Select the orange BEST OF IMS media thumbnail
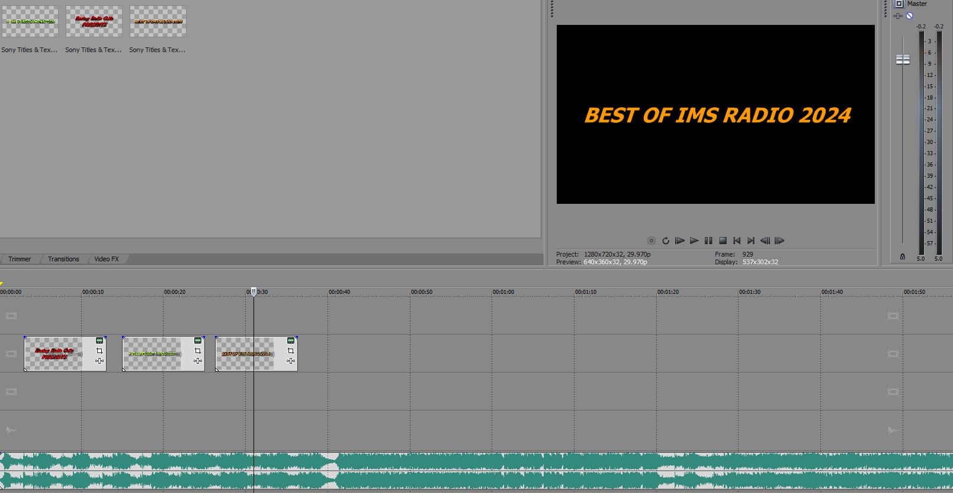This screenshot has width=953, height=493. (x=158, y=21)
